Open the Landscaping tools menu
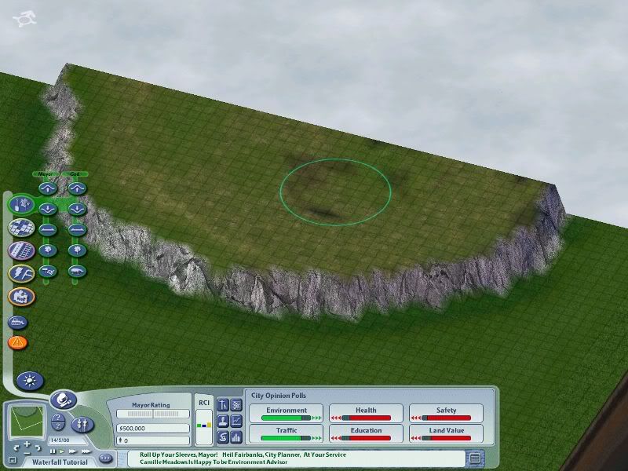 [22, 204]
